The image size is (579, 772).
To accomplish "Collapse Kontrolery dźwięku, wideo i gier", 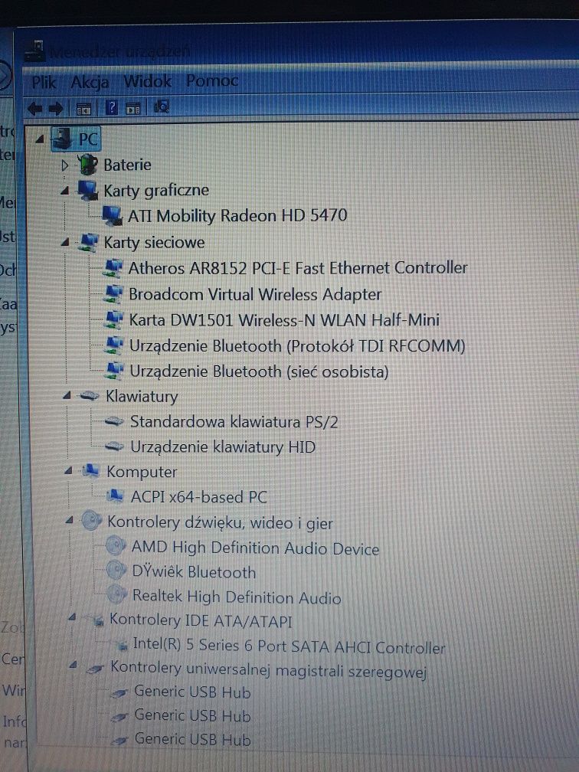I will click(x=70, y=519).
